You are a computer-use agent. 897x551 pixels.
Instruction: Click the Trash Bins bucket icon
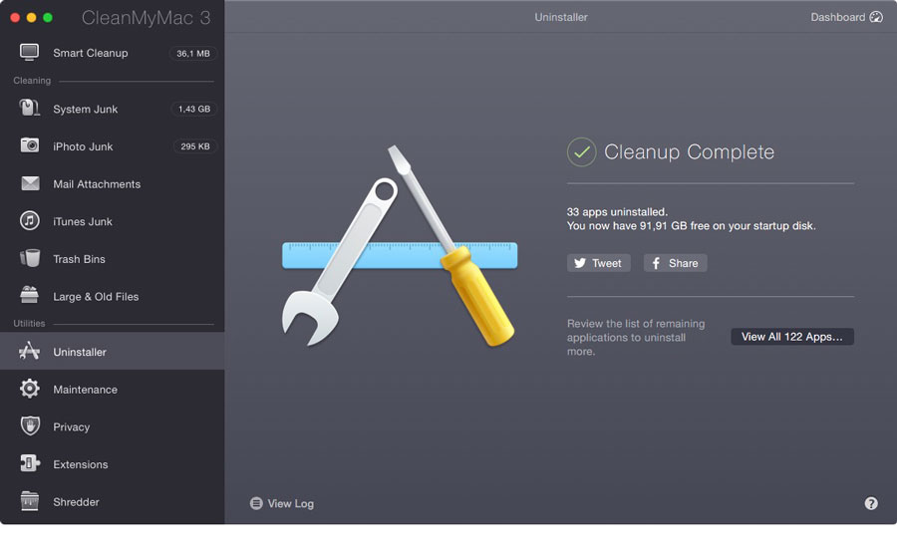pos(30,258)
